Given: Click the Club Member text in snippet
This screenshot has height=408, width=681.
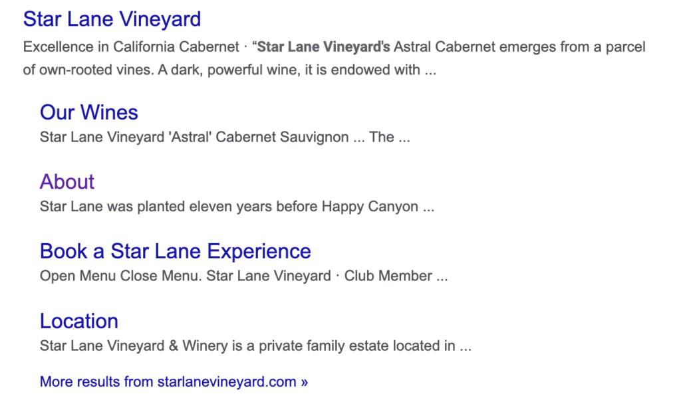Looking at the screenshot, I should point(388,276).
